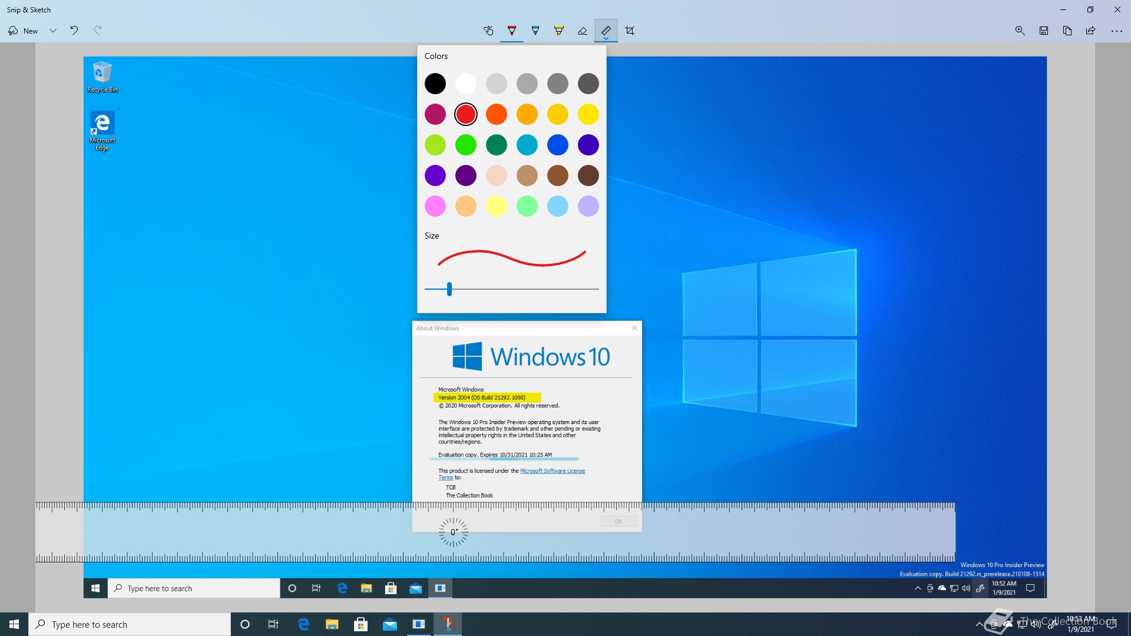Choose the bright yellow swatch

588,114
